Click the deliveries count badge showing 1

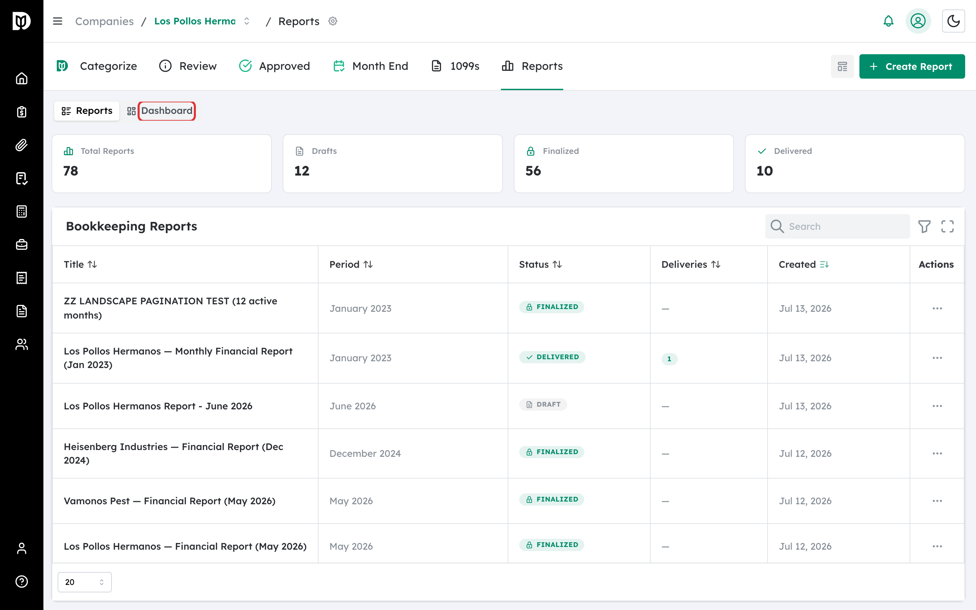pos(669,359)
